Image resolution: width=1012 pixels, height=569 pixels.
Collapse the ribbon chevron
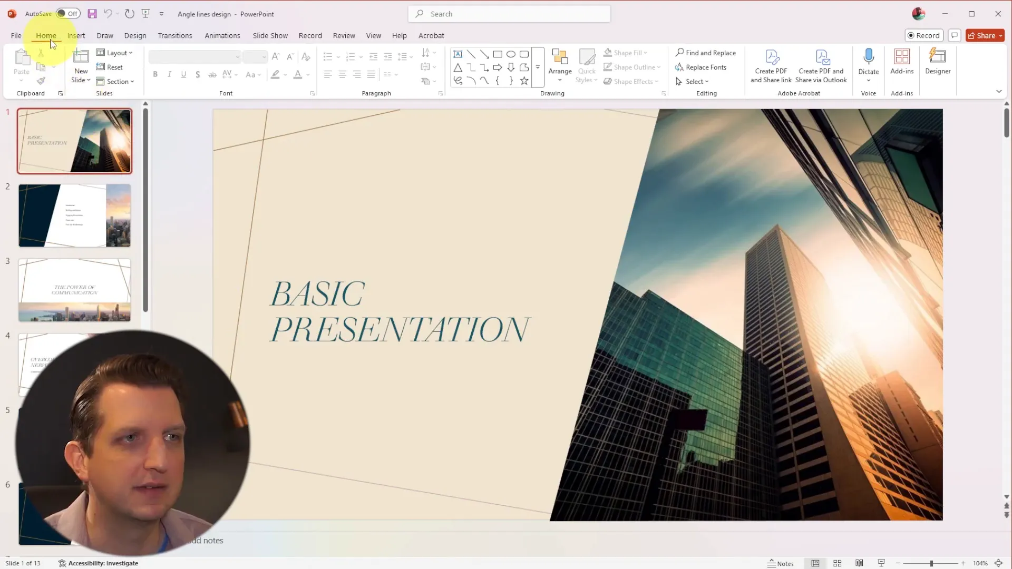999,92
